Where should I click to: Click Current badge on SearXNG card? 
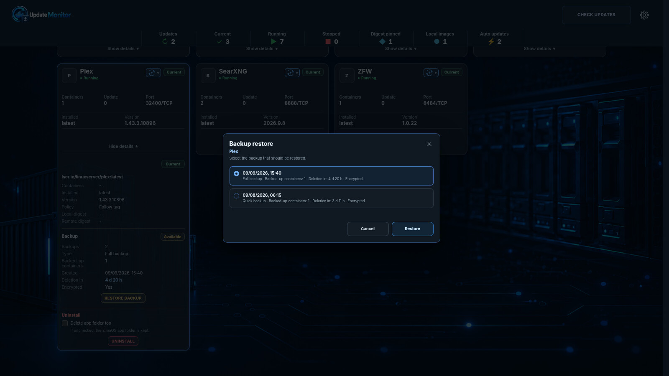[x=313, y=72]
